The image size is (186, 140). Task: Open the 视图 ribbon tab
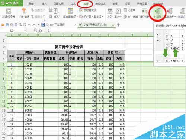pos(128,4)
